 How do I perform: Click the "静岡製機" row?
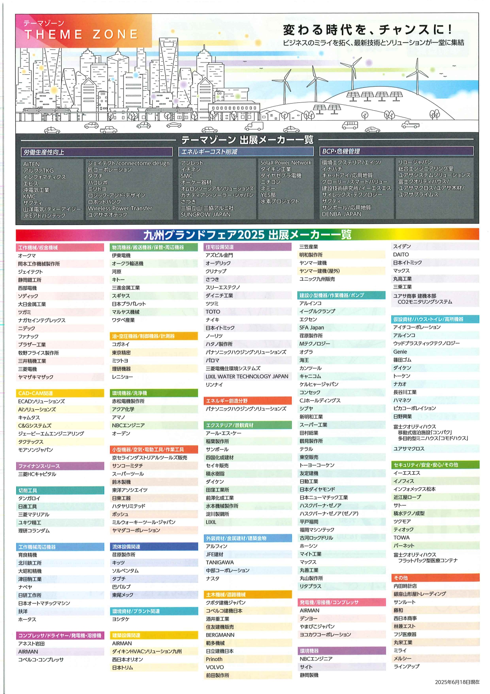coord(341,675)
